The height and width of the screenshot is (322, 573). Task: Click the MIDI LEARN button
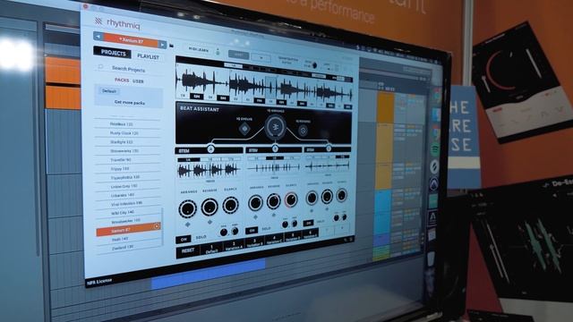click(x=199, y=49)
